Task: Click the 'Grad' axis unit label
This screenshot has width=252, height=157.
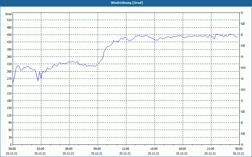Action: (9, 14)
